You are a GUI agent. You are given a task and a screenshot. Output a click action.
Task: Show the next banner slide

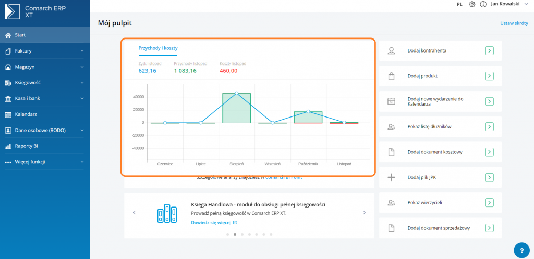click(365, 213)
